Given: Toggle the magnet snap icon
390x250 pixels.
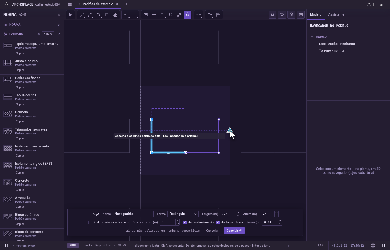Looking at the screenshot, I should 272,15.
